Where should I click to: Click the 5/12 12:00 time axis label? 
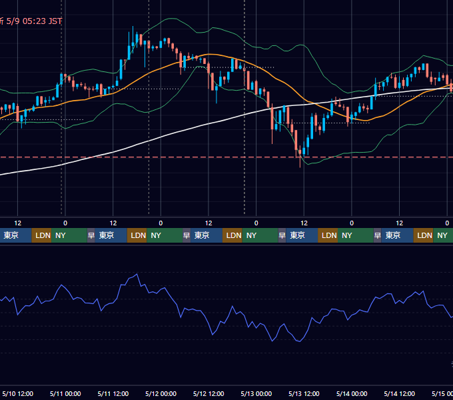[x=209, y=393]
